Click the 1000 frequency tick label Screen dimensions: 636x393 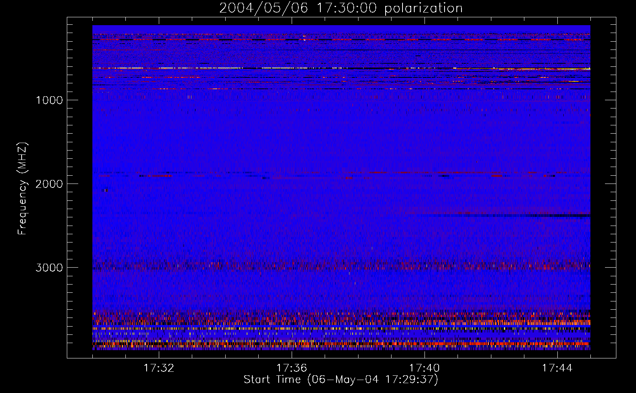49,100
